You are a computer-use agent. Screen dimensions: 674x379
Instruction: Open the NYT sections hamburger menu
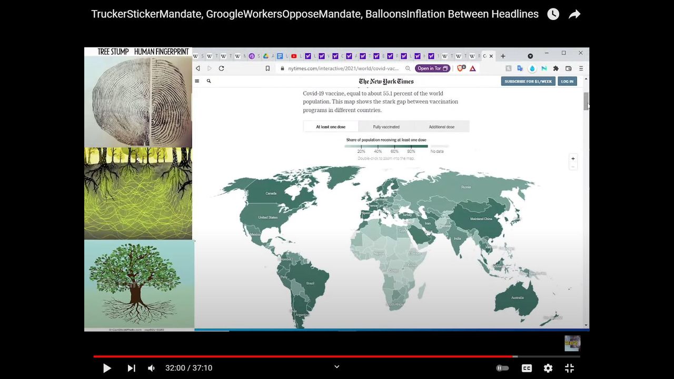click(x=197, y=81)
